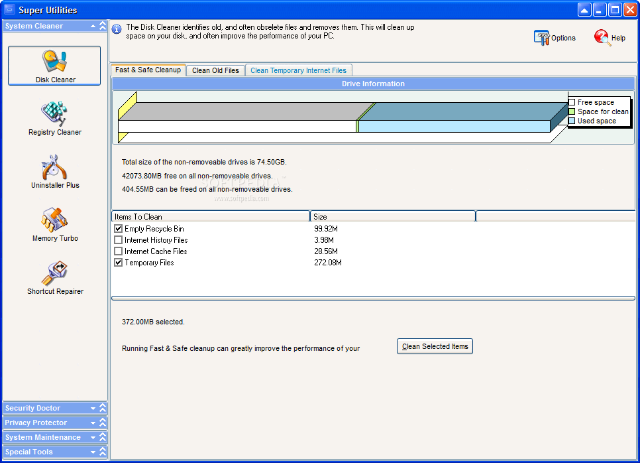Uncheck Temporary Files checkbox
Screen dimensions: 640x463
pyautogui.click(x=119, y=263)
